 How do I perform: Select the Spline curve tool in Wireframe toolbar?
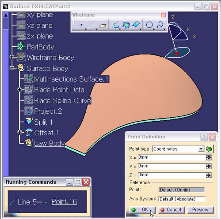(160, 25)
